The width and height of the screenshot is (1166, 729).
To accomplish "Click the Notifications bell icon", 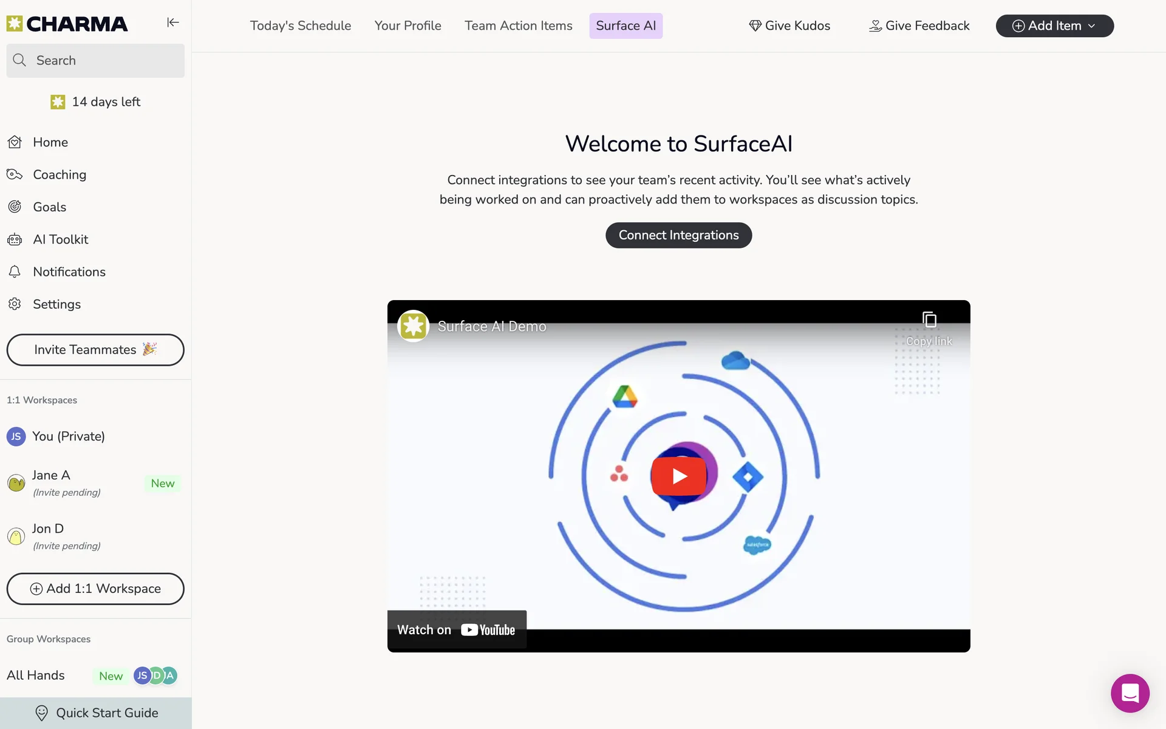I will click(x=15, y=272).
